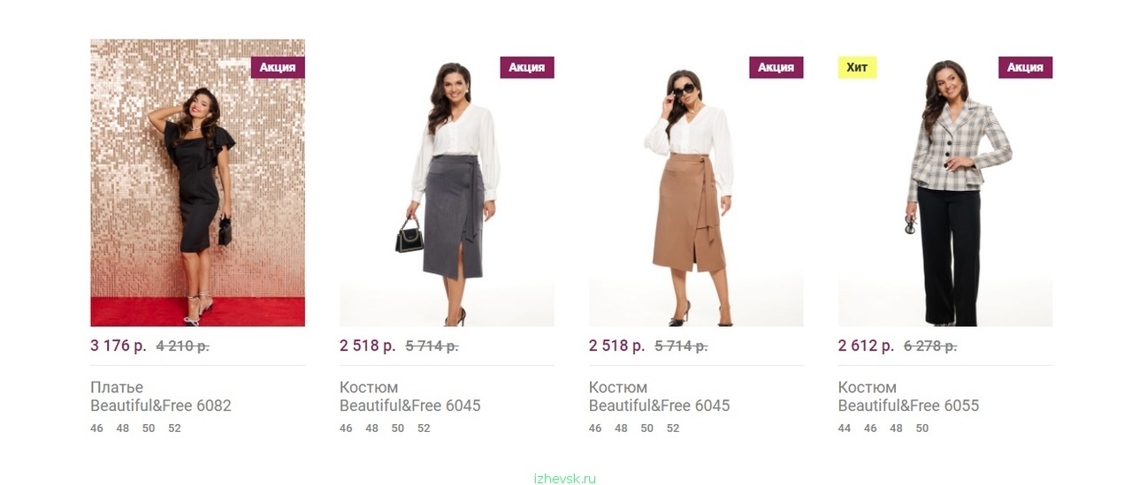The width and height of the screenshot is (1132, 485).
Task: Click the crossed-out 6 278 р. price
Action: click(x=930, y=346)
